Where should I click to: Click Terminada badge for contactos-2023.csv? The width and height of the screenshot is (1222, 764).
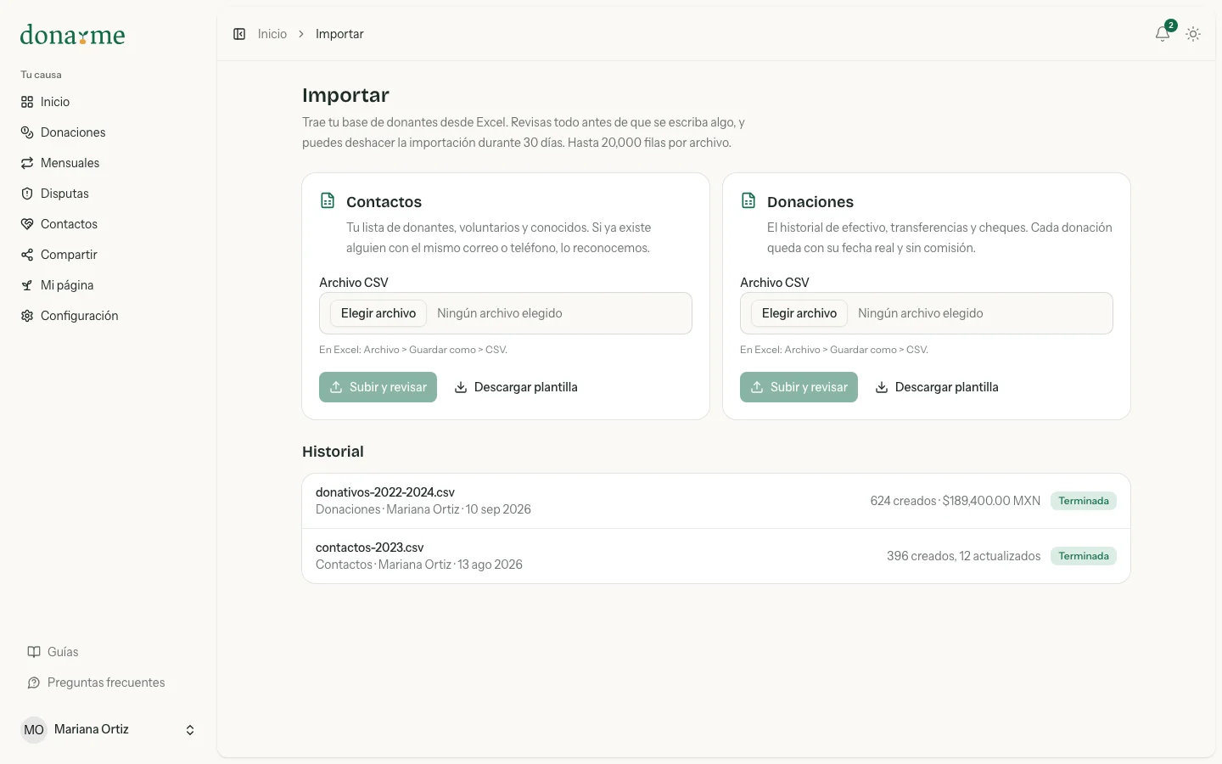1084,556
